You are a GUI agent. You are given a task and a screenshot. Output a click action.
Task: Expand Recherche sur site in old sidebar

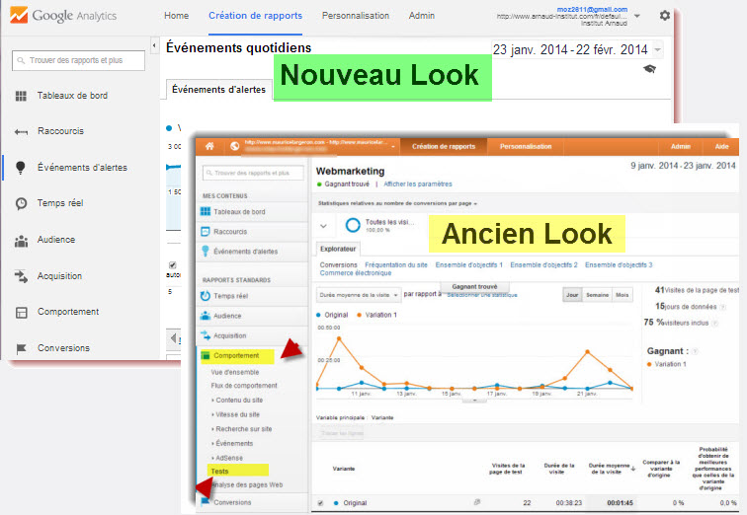coord(242,429)
